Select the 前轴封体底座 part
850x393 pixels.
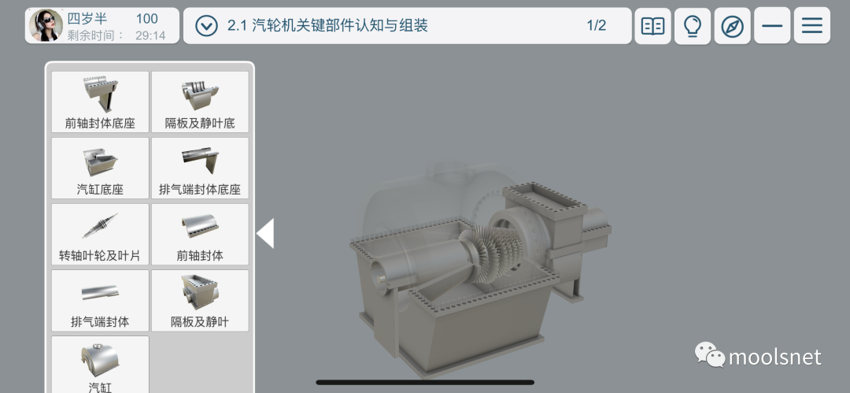(x=100, y=102)
